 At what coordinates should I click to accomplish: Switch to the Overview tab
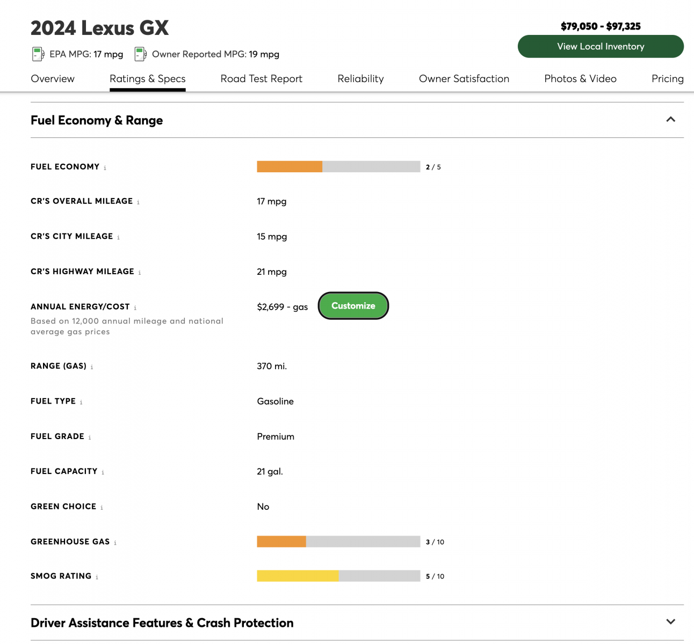(53, 79)
